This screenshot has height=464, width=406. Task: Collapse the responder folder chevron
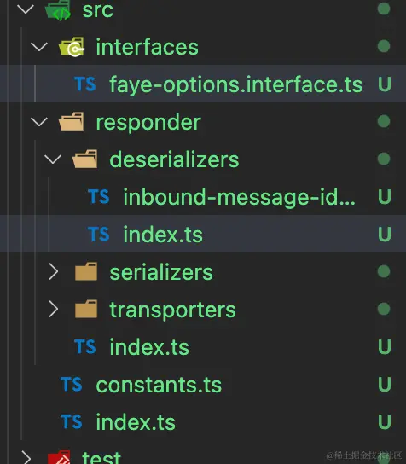pos(39,122)
